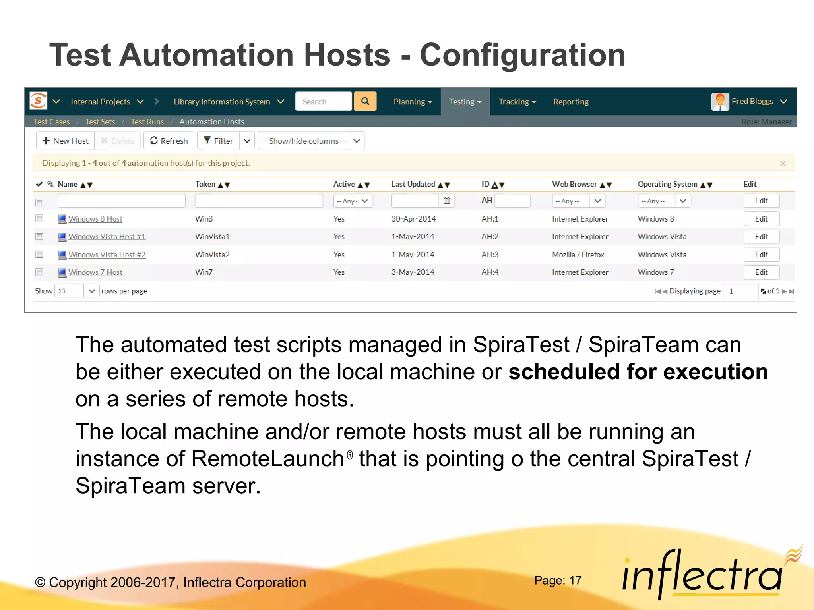Sort Operating System ascending arrow

click(x=703, y=185)
